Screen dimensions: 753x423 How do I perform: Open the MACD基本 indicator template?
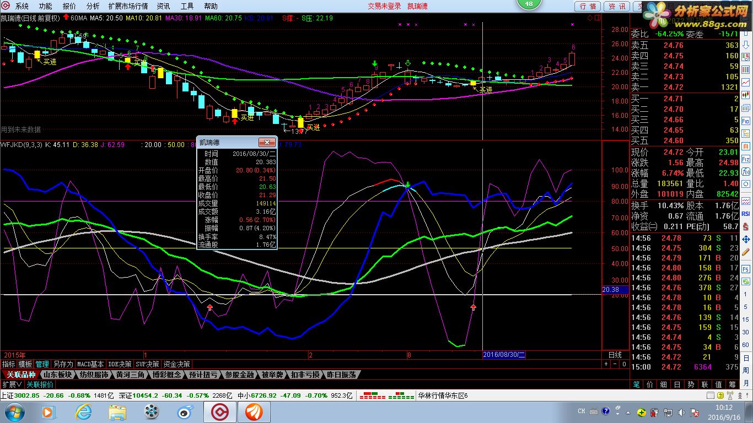(x=90, y=364)
